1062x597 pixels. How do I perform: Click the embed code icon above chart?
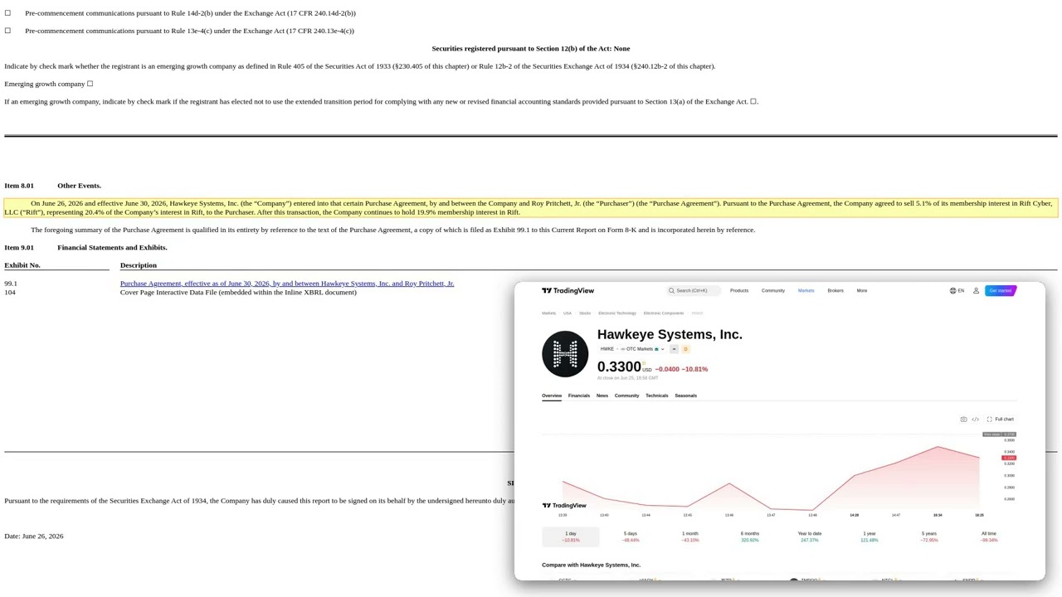[x=976, y=420]
